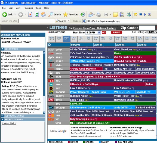The width and height of the screenshot is (157, 143).
Task: Click the Family legend color swatch
Action: 100,142
